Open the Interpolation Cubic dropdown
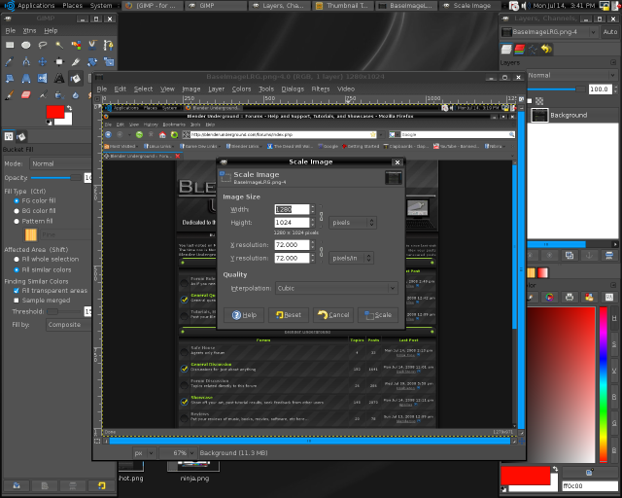Viewport: 622px width, 498px height. point(336,288)
